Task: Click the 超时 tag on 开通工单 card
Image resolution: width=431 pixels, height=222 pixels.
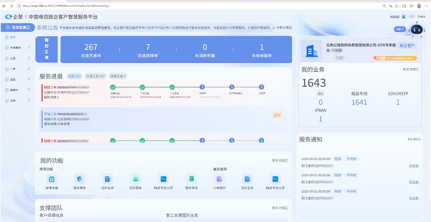Action: [277, 115]
